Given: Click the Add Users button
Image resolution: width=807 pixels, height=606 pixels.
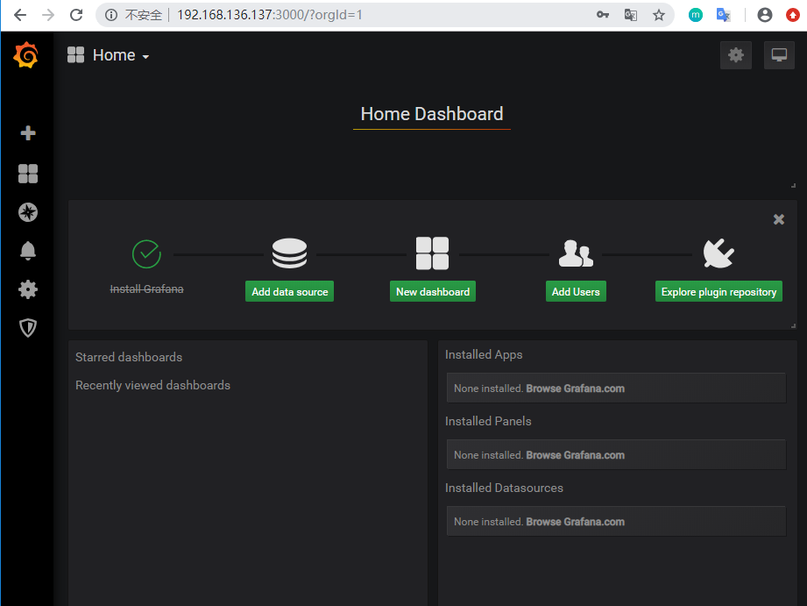Looking at the screenshot, I should (576, 291).
